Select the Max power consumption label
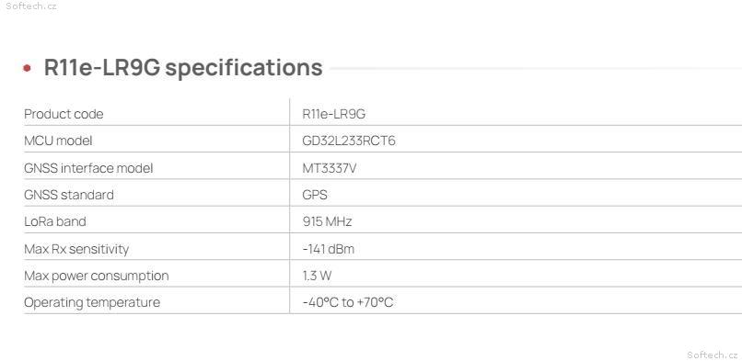 (x=96, y=276)
